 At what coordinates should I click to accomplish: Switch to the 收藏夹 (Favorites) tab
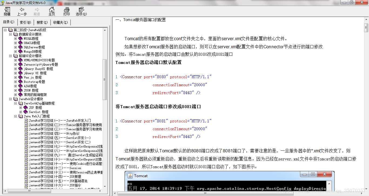61,22
